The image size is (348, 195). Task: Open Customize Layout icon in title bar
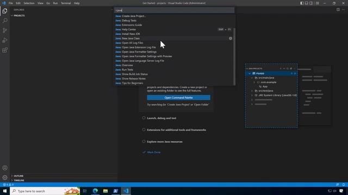point(318,3)
